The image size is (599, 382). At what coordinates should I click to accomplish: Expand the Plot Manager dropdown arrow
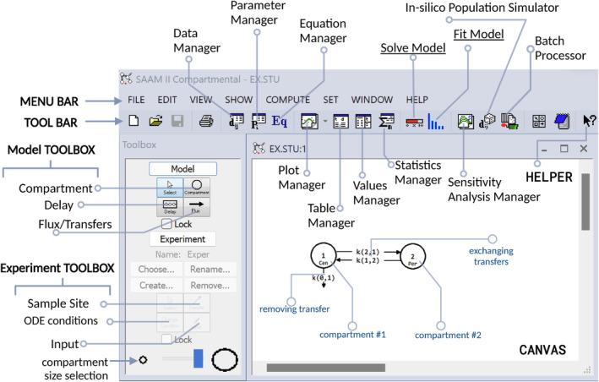pos(324,123)
